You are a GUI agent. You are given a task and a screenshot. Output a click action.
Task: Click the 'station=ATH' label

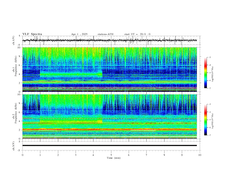105,34
